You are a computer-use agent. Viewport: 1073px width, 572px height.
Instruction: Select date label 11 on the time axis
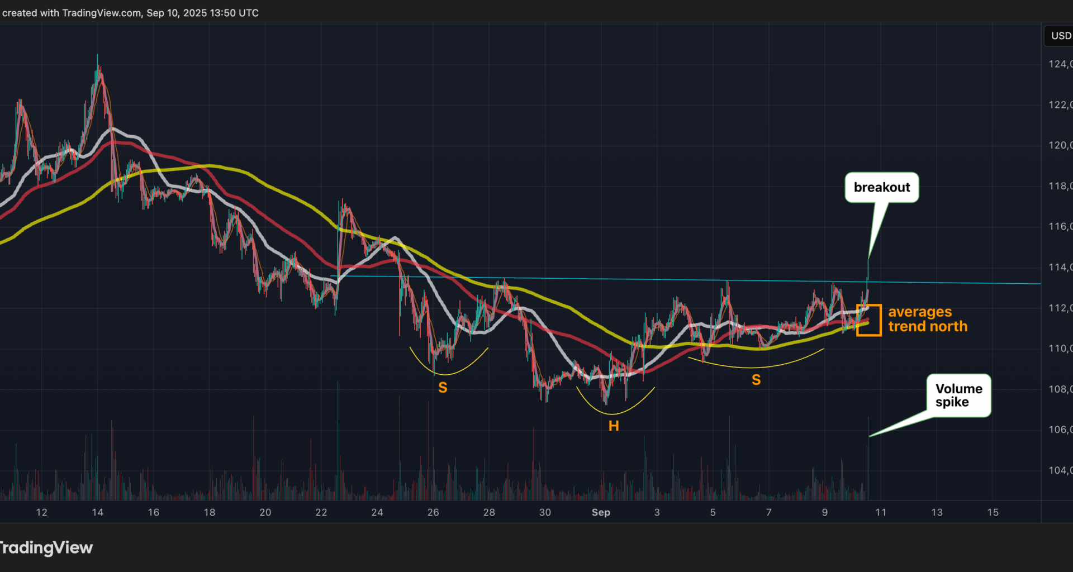881,512
